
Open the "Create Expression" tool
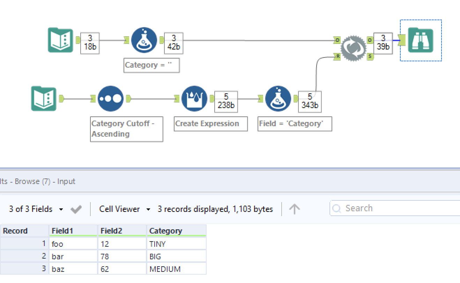pos(194,99)
